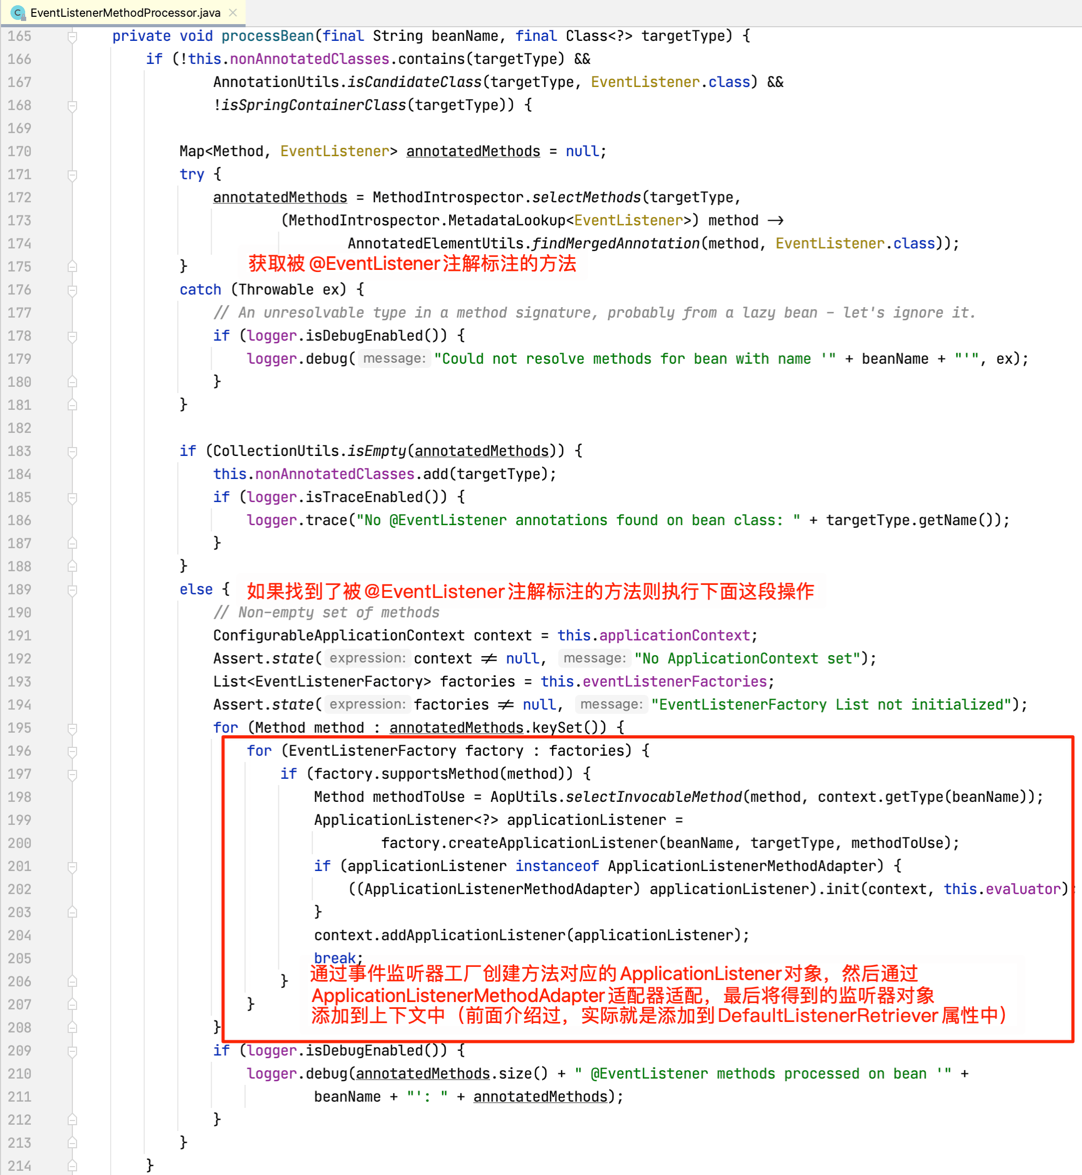Fold the inner factory for loop at line 196
This screenshot has height=1175, width=1082.
click(x=72, y=751)
